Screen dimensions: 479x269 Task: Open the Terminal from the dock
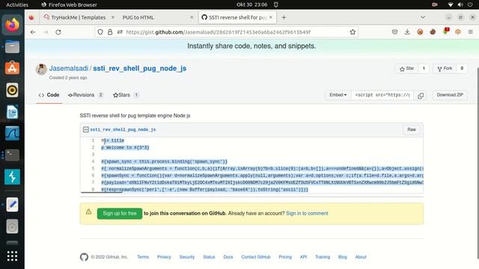(12, 155)
